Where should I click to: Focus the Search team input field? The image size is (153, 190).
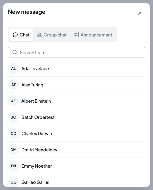click(x=76, y=52)
